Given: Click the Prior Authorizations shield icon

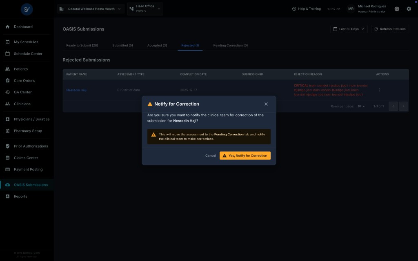Looking at the screenshot, I should 7,146.
